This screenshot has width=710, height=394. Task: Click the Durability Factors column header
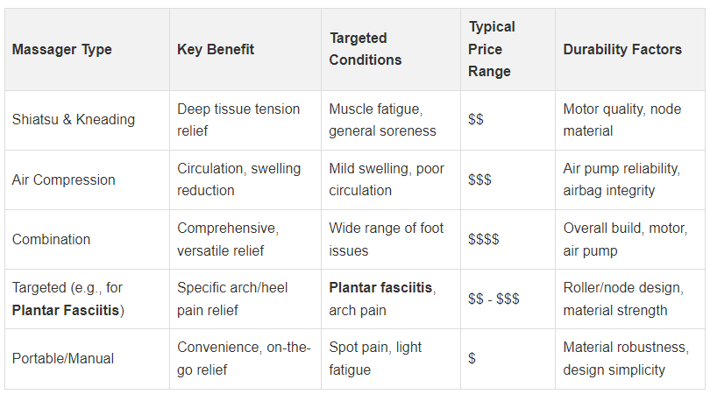pos(622,50)
